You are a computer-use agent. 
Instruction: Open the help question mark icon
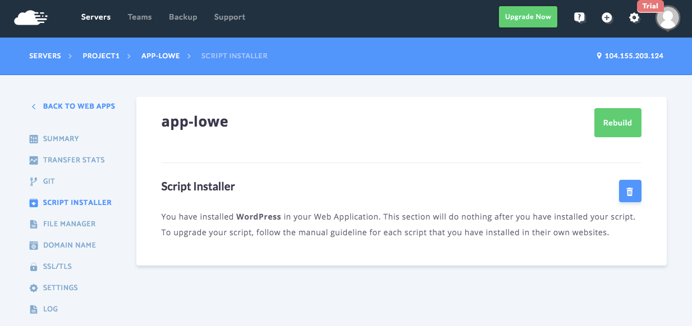click(580, 17)
